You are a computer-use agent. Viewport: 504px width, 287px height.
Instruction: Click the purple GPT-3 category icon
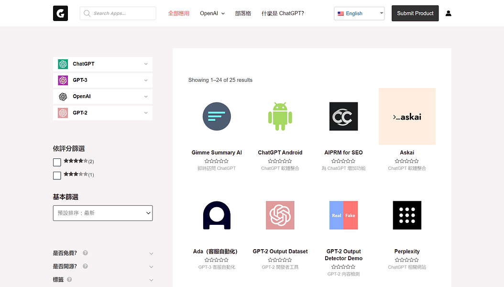point(63,80)
